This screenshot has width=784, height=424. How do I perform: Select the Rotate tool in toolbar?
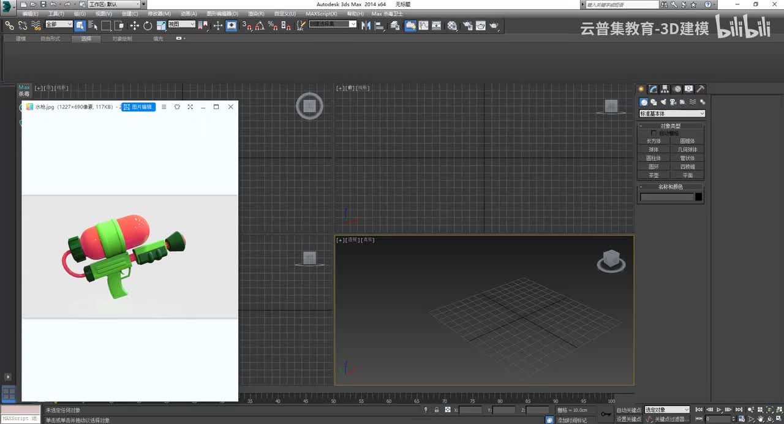(148, 26)
